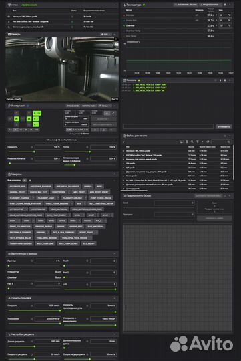Click the console command input field
The image size is (241, 361).
pos(168,126)
